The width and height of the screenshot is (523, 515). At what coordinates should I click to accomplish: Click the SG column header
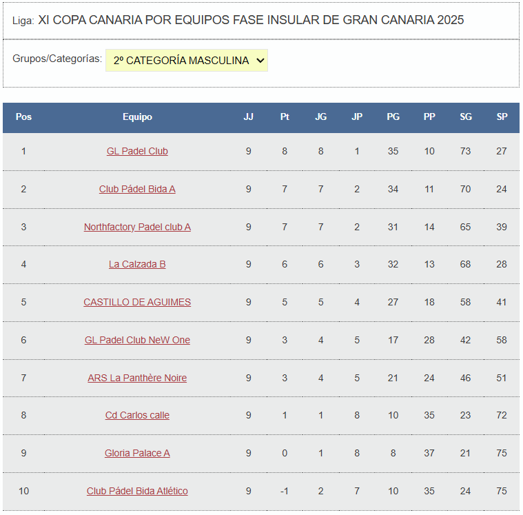[466, 117]
